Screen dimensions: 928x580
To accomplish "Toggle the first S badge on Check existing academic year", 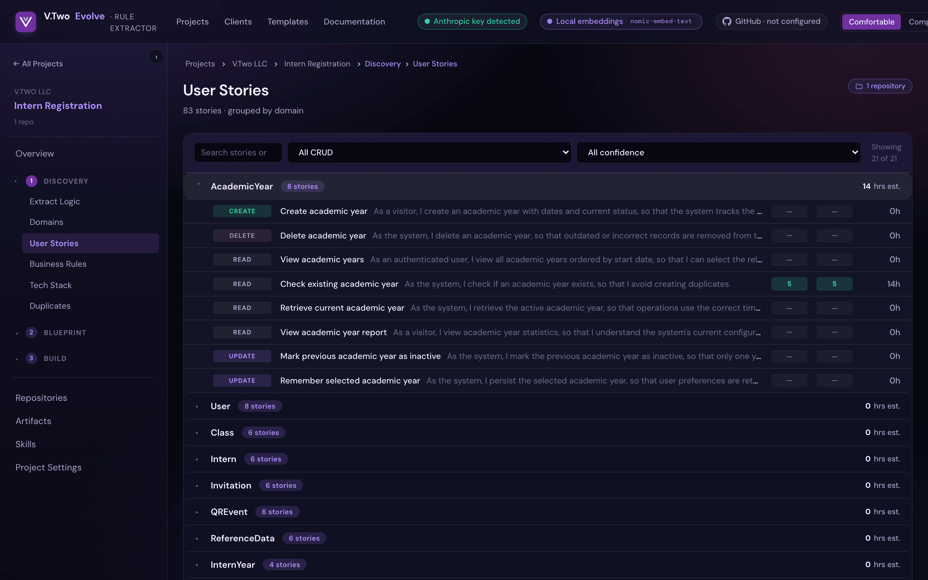I will 789,284.
